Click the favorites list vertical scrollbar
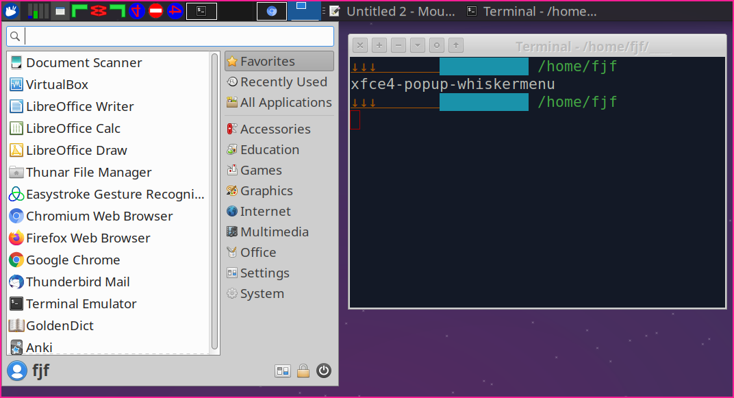 coord(215,201)
